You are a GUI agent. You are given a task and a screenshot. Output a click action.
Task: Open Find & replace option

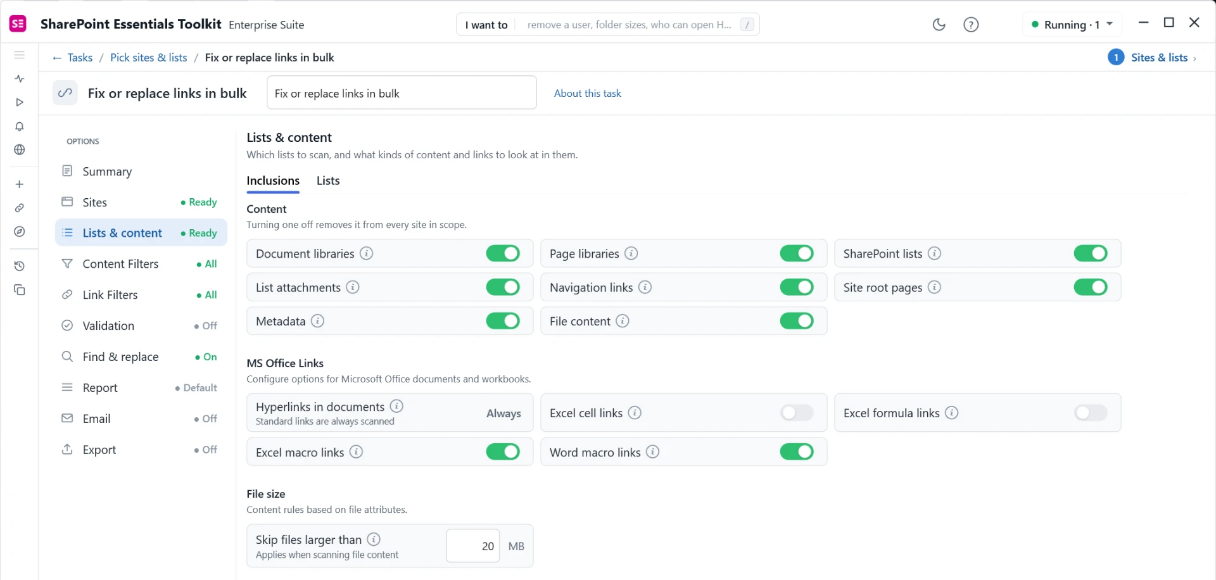(x=141, y=357)
